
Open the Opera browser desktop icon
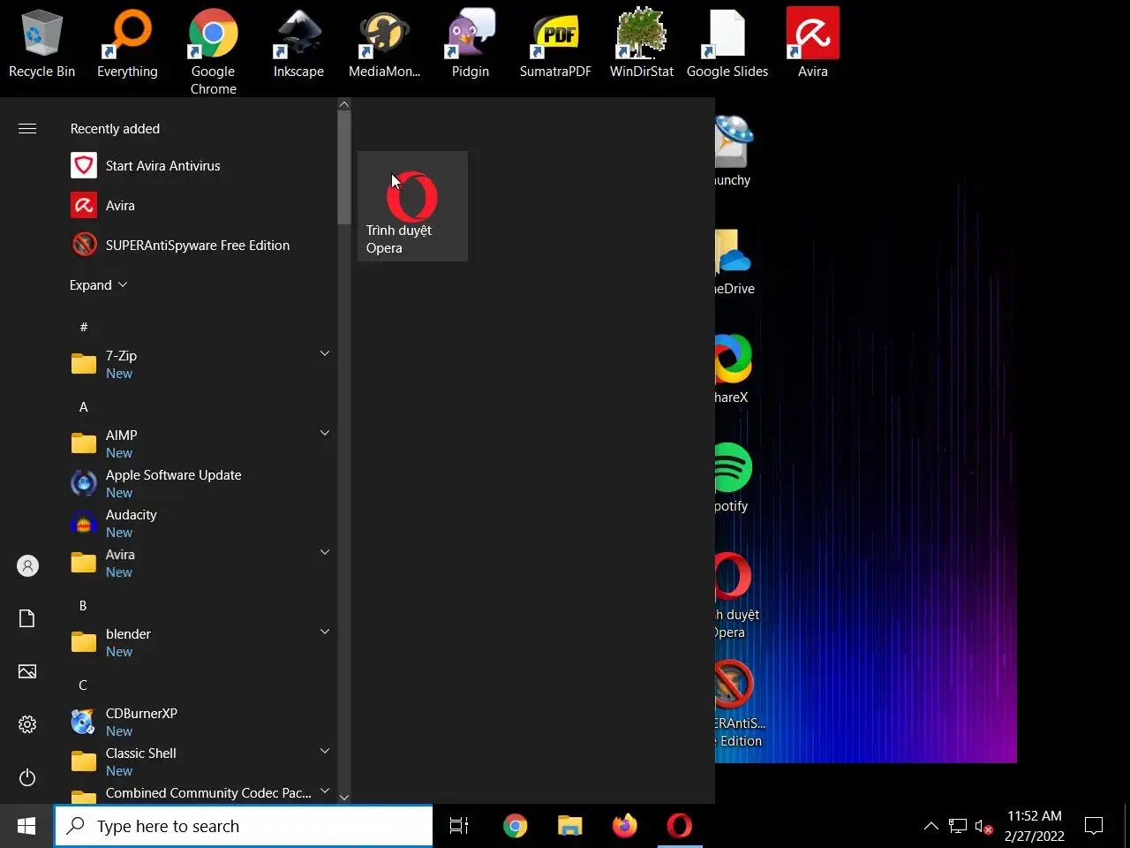[736, 595]
